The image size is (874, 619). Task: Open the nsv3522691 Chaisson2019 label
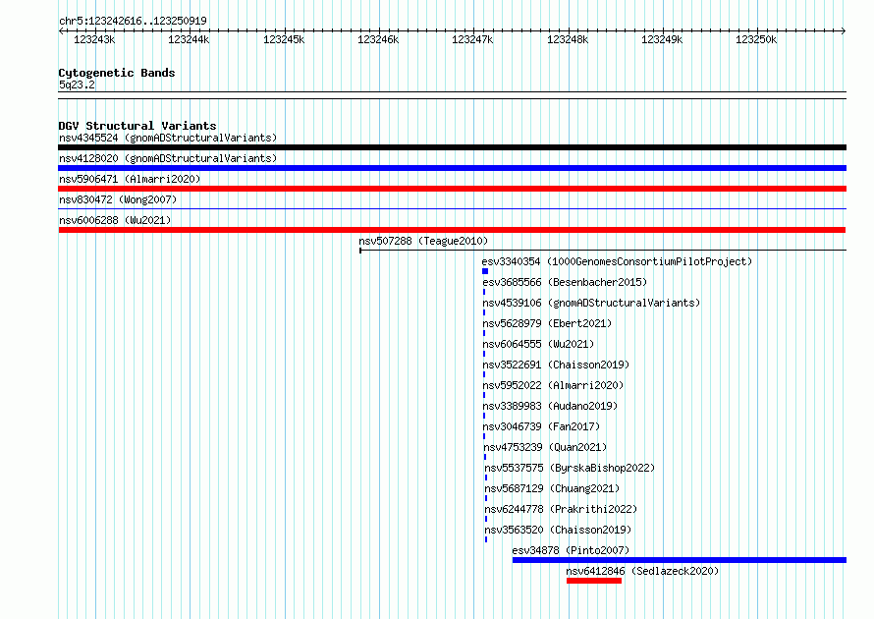coord(556,365)
